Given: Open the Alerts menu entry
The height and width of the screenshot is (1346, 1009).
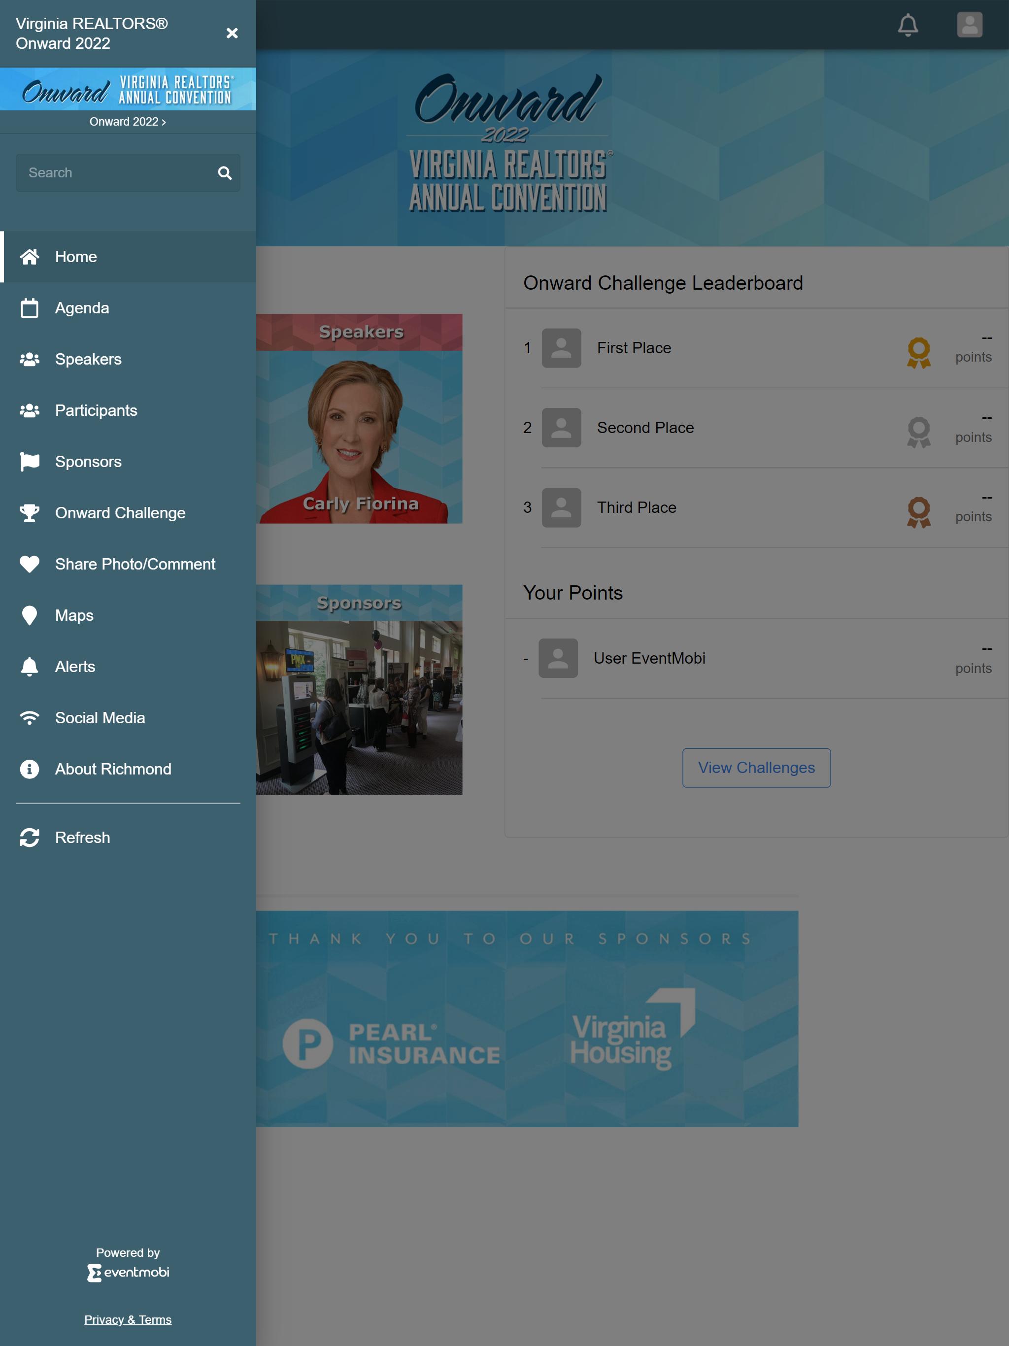Looking at the screenshot, I should point(128,666).
